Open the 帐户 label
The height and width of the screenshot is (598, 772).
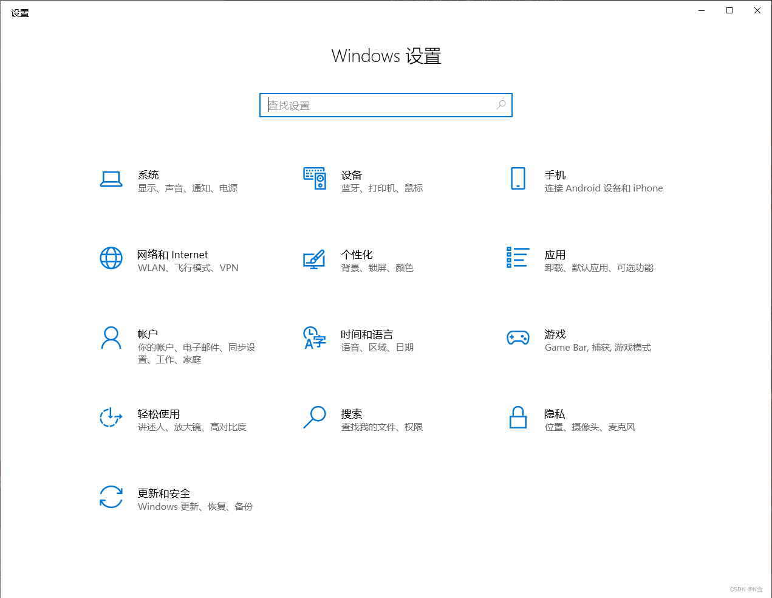click(x=148, y=334)
